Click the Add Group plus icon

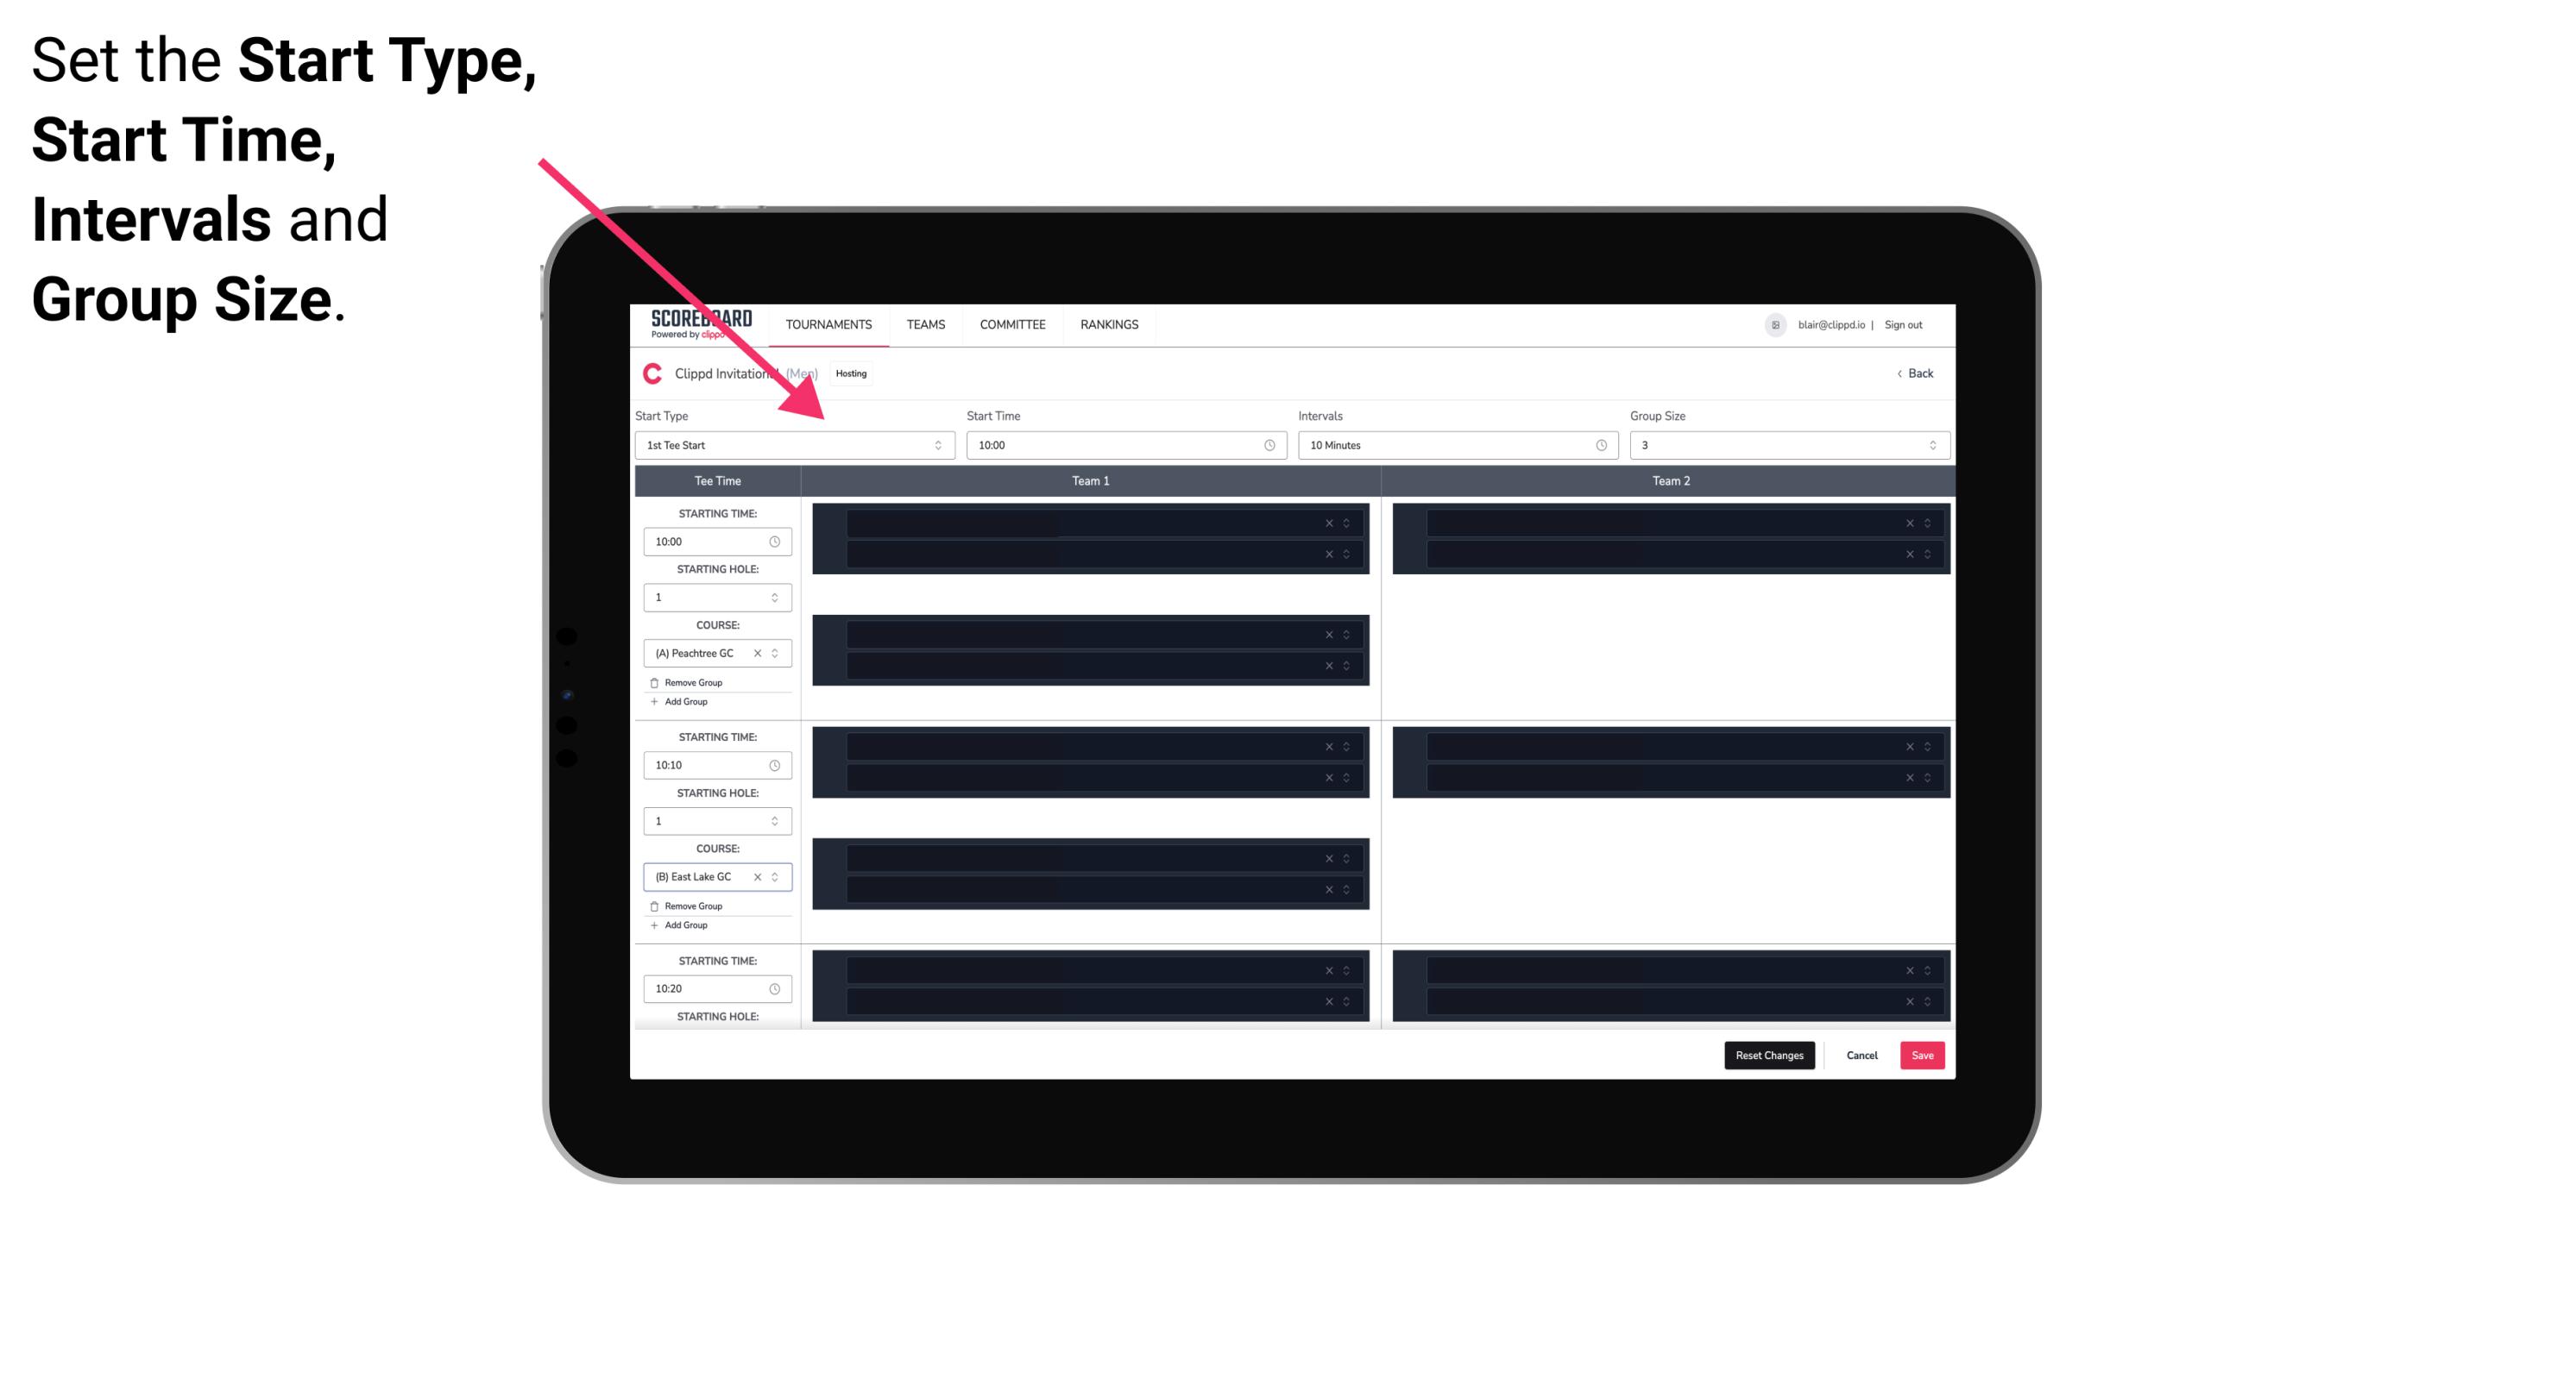click(653, 701)
